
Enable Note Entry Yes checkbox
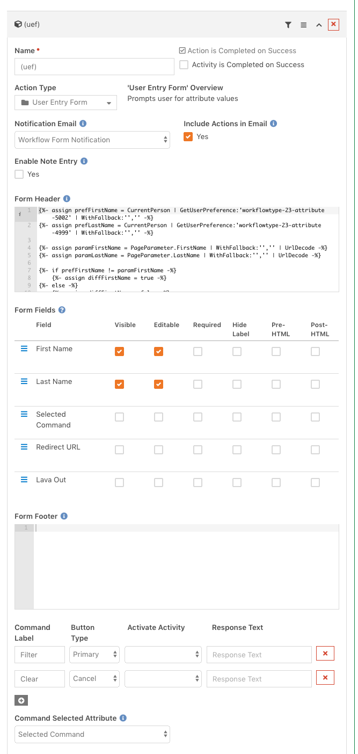pyautogui.click(x=19, y=174)
